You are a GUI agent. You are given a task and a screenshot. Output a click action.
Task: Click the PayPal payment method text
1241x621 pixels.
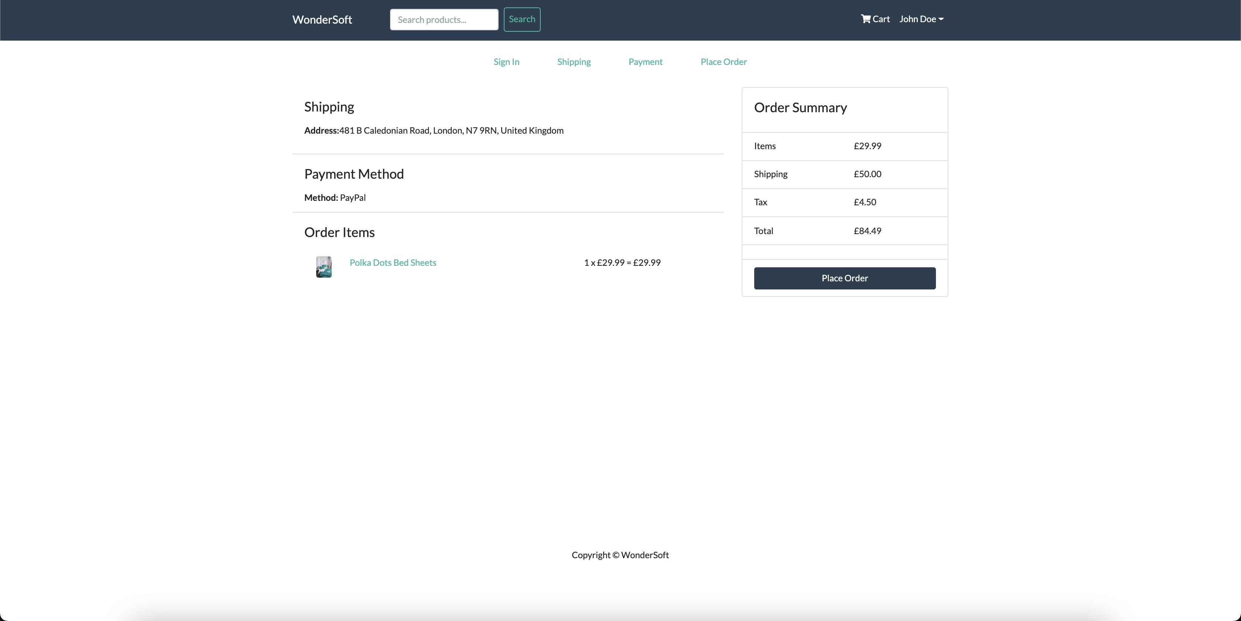point(353,198)
